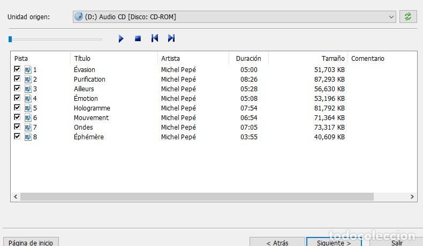The width and height of the screenshot is (423, 246).
Task: Uncheck track 8 Éphémère
Action: click(x=17, y=136)
